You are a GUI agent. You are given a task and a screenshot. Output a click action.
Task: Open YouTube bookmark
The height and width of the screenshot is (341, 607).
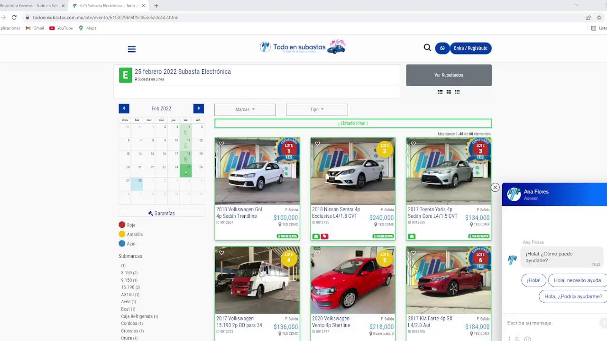click(x=61, y=28)
